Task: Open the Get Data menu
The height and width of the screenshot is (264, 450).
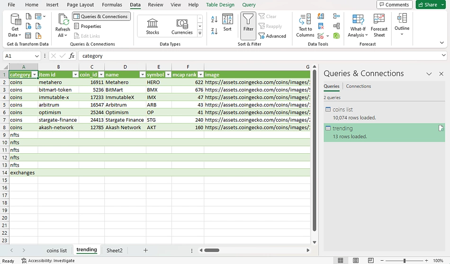Action: [x=15, y=26]
